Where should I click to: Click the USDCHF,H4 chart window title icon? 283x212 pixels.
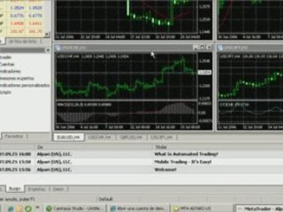(x=58, y=48)
